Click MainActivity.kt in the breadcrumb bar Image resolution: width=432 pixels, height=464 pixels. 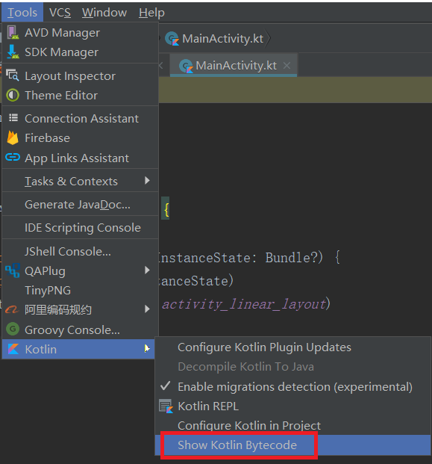coord(222,39)
